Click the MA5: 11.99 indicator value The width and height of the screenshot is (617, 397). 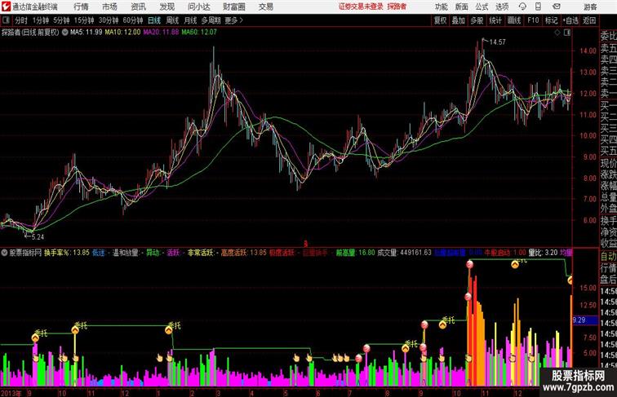point(87,33)
